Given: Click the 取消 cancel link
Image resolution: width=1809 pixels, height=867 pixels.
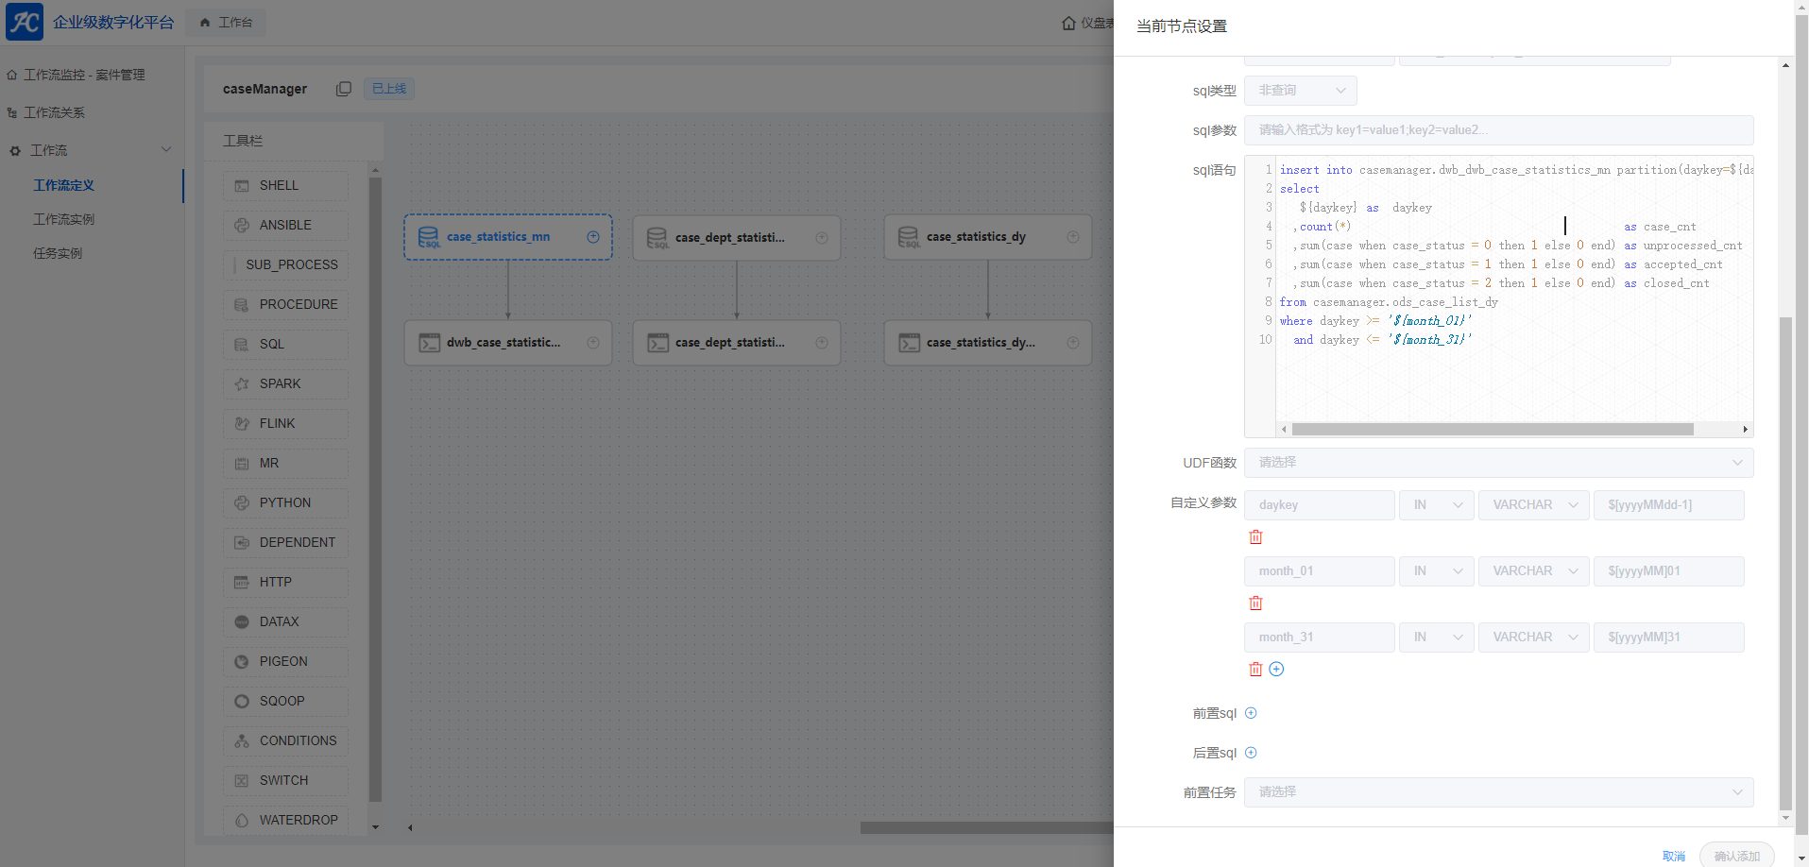Looking at the screenshot, I should 1673,856.
